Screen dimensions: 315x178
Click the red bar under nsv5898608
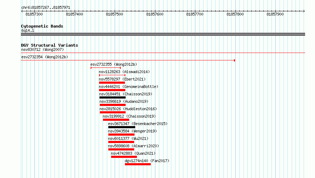point(121,149)
